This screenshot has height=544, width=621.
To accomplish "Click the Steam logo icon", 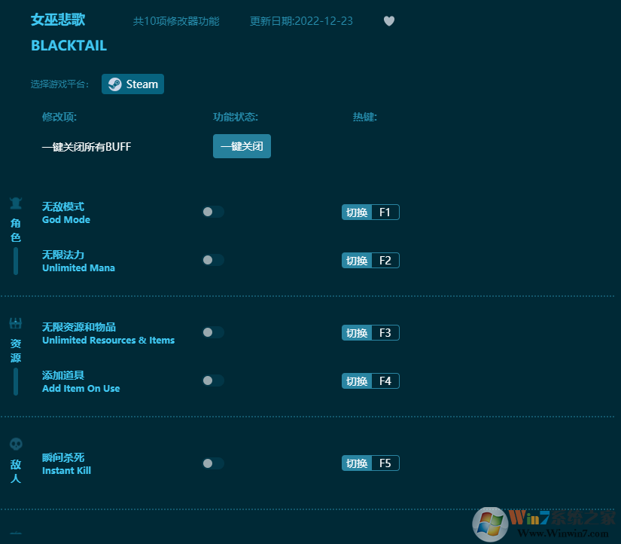I will 115,84.
